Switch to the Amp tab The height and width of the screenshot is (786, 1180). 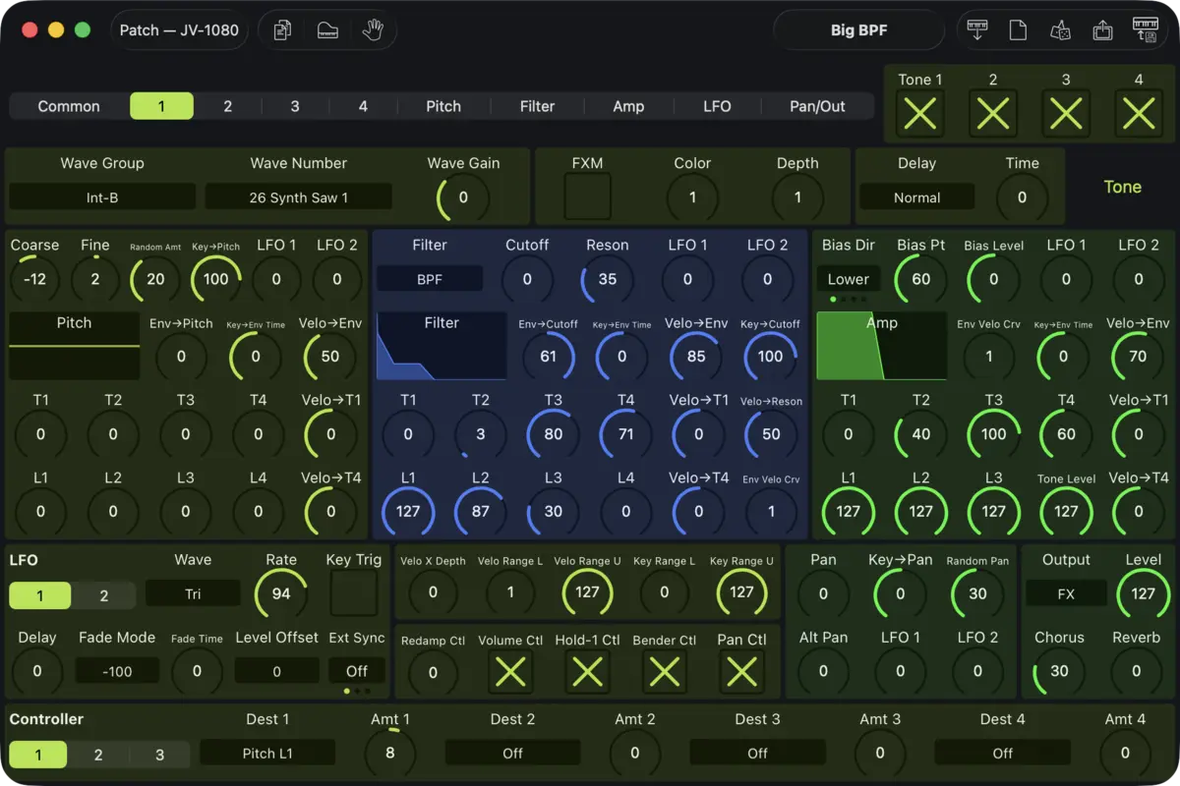click(x=628, y=106)
